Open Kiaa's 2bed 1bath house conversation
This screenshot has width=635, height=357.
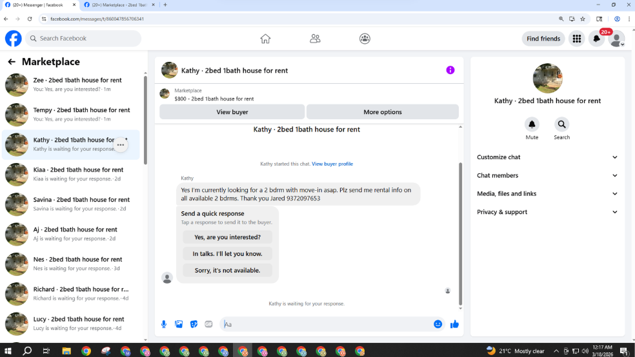(x=71, y=174)
